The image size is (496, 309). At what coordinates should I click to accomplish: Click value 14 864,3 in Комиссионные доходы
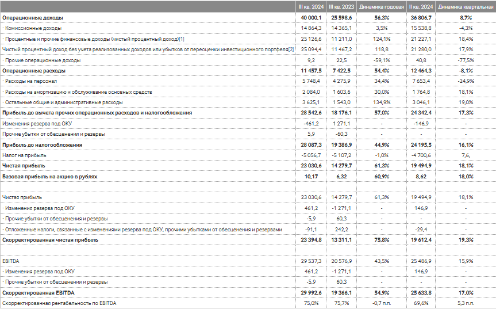click(x=311, y=28)
